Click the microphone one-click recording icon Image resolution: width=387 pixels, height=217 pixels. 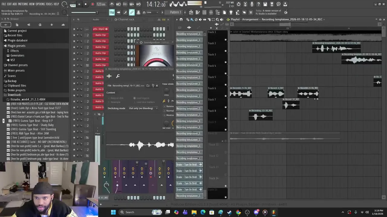252,4
